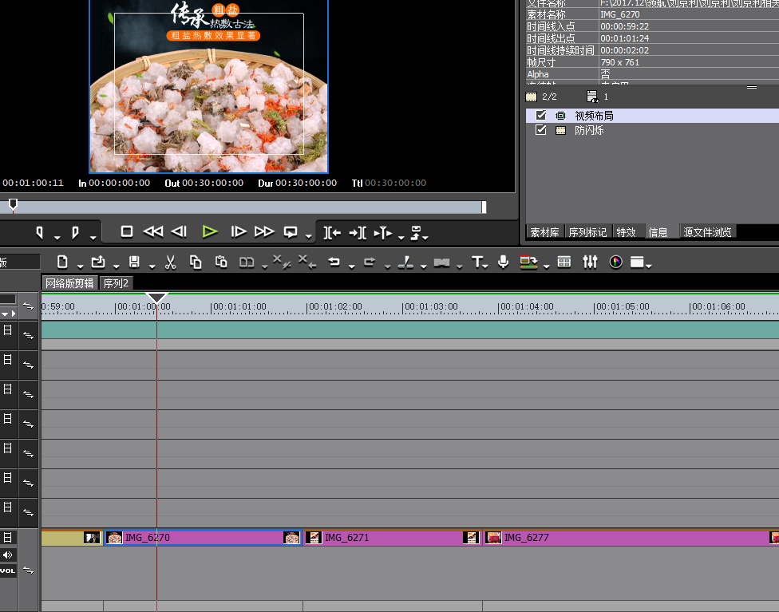The height and width of the screenshot is (612, 779).
Task: Jump to the previous edit point
Action: coord(332,232)
